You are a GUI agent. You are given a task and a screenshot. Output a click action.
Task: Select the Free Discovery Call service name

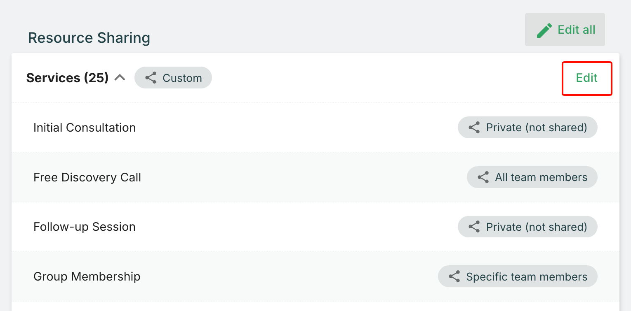(x=87, y=177)
